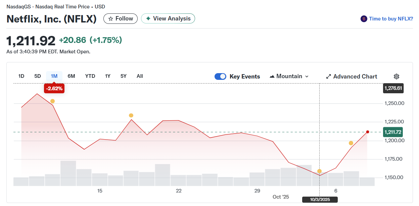Click the green 1,211.72 price label
Screen dimensions: 419x206
tap(393, 132)
